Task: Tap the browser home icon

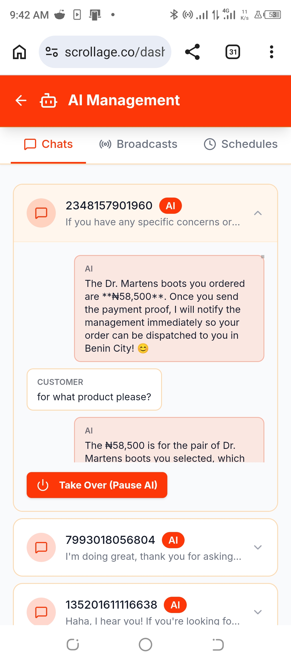Action: pos(19,52)
